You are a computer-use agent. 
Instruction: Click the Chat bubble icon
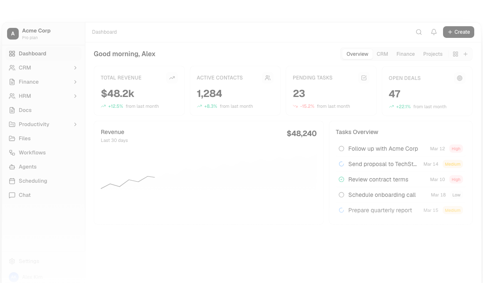(x=12, y=195)
